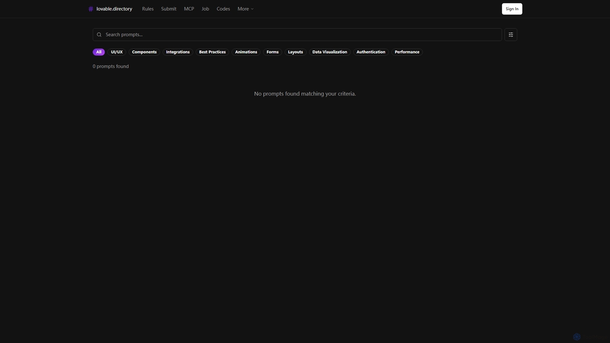
Task: Open the Rules page
Action: pyautogui.click(x=148, y=9)
